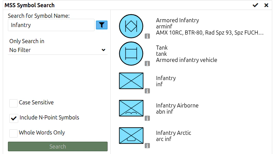Open info for Infantry Airborne symbol
The image size is (275, 154).
[147, 118]
